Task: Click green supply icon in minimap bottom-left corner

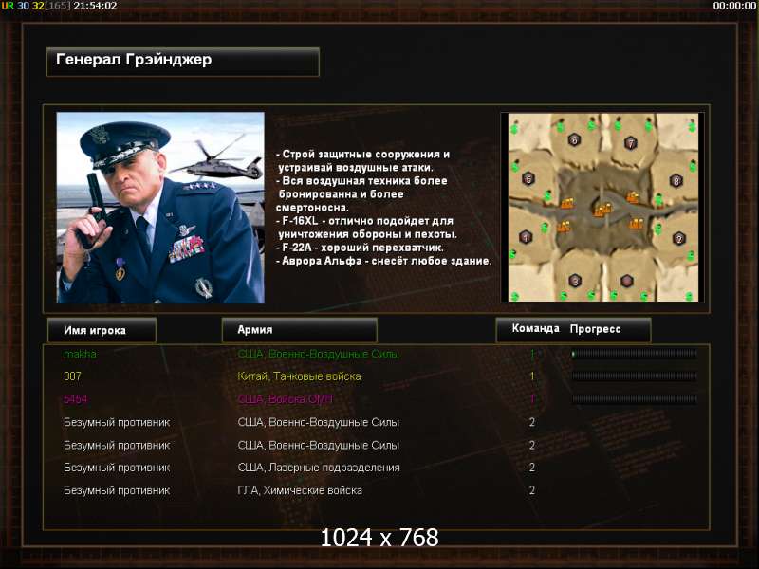Action: coord(514,296)
